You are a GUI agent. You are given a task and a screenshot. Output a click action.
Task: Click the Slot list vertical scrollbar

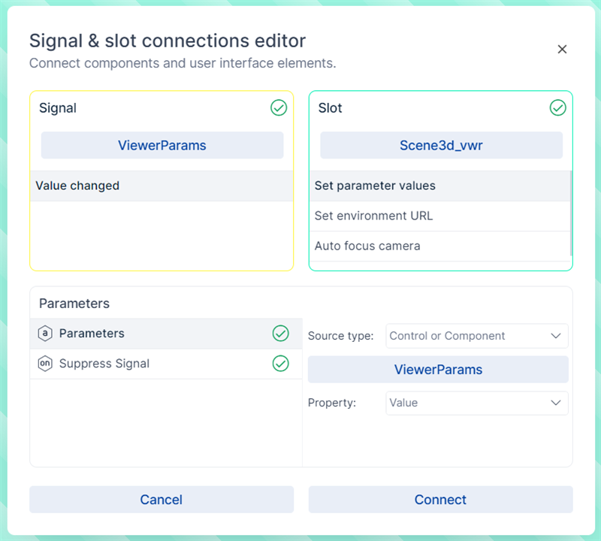571,214
